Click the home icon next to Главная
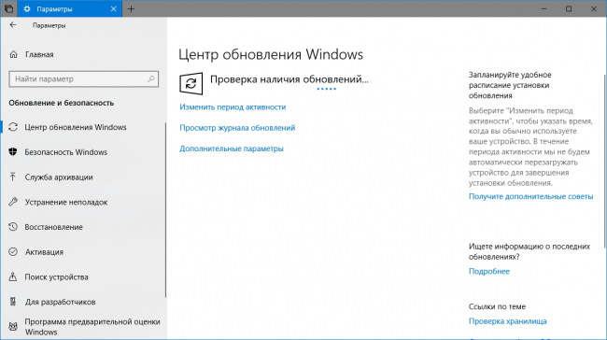 (x=14, y=54)
